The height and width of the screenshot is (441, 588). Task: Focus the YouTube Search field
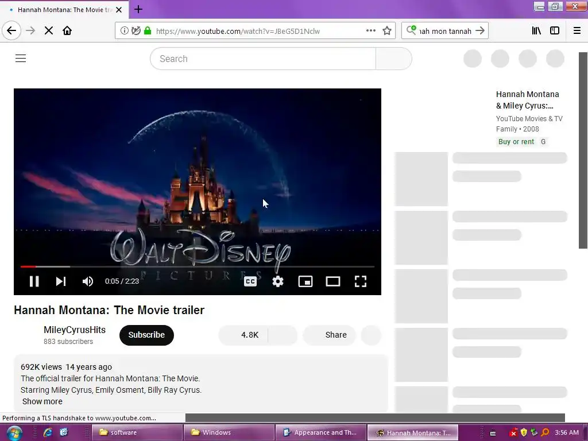[263, 59]
